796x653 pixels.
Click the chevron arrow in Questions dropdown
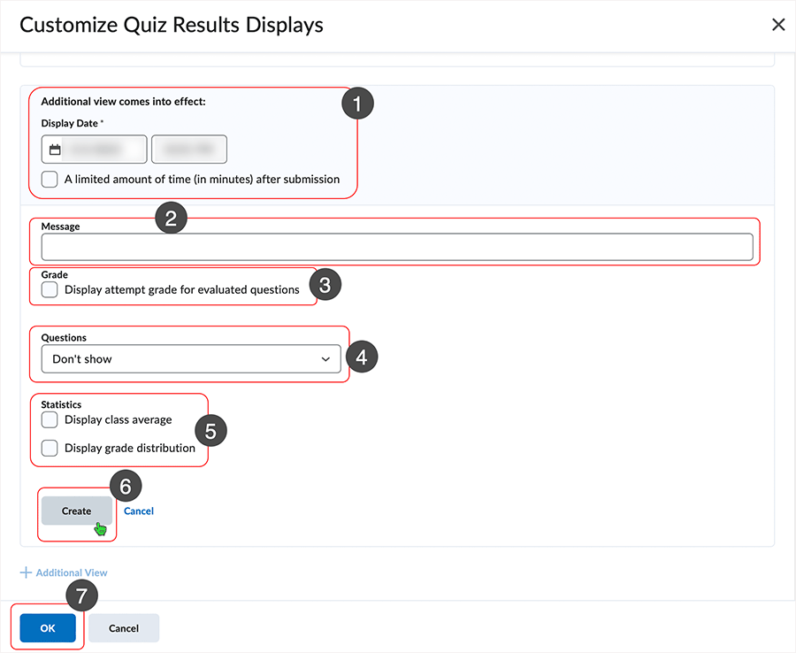[x=325, y=359]
